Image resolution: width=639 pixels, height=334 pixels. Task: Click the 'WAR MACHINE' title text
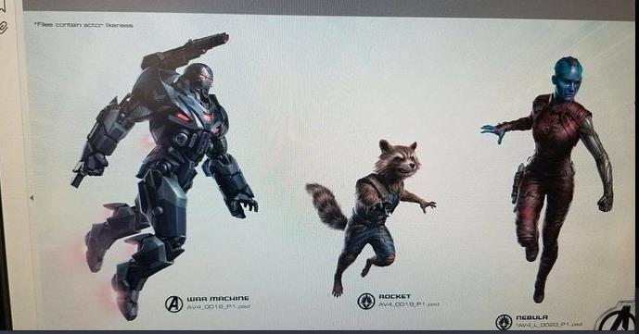[x=218, y=299]
